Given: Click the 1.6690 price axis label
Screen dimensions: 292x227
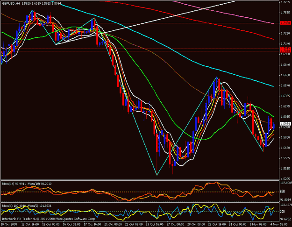Looking at the screenshot, I should (x=285, y=75).
